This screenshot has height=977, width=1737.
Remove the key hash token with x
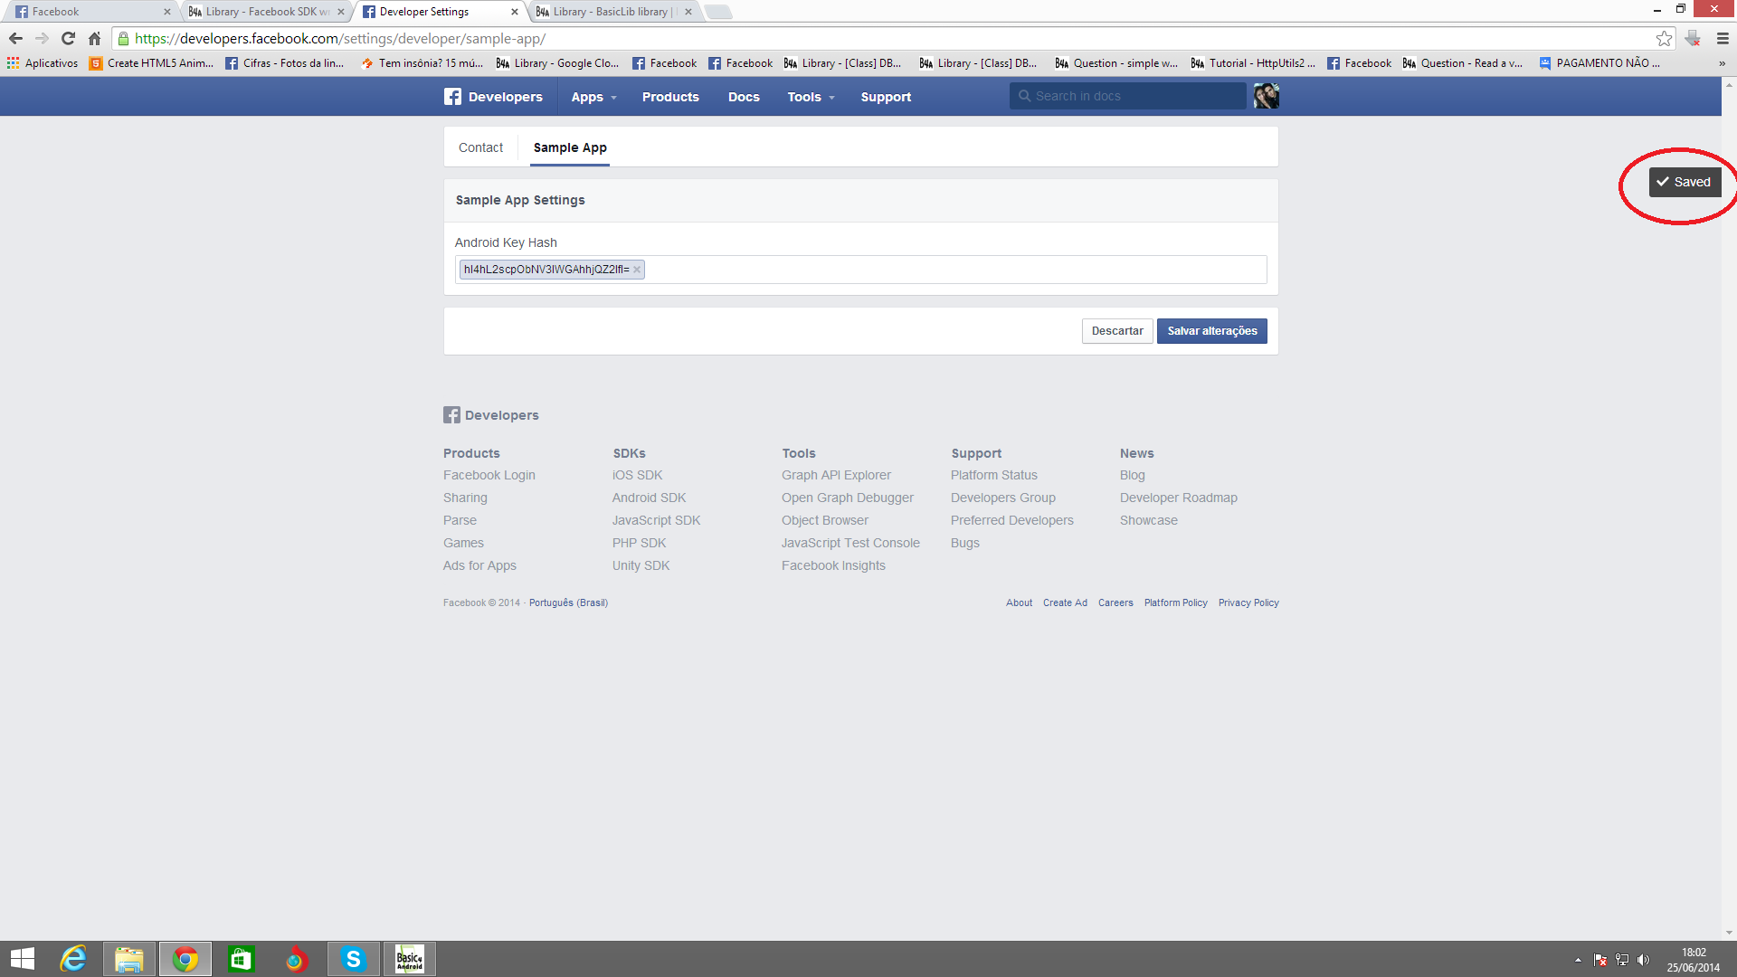pyautogui.click(x=637, y=270)
